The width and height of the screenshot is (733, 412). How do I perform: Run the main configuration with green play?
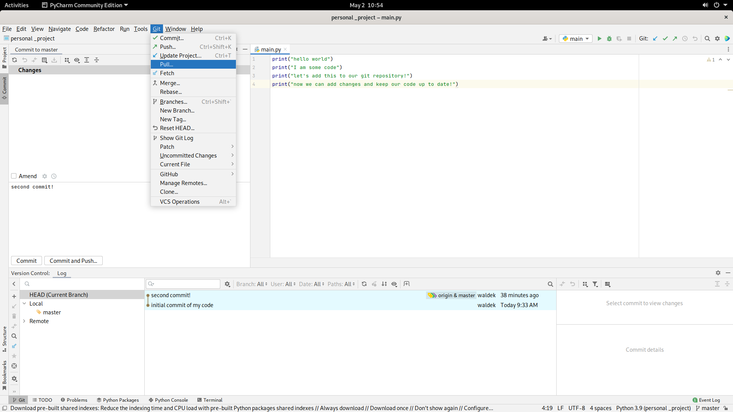599,39
